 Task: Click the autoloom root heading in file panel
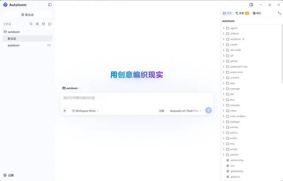coord(228,21)
